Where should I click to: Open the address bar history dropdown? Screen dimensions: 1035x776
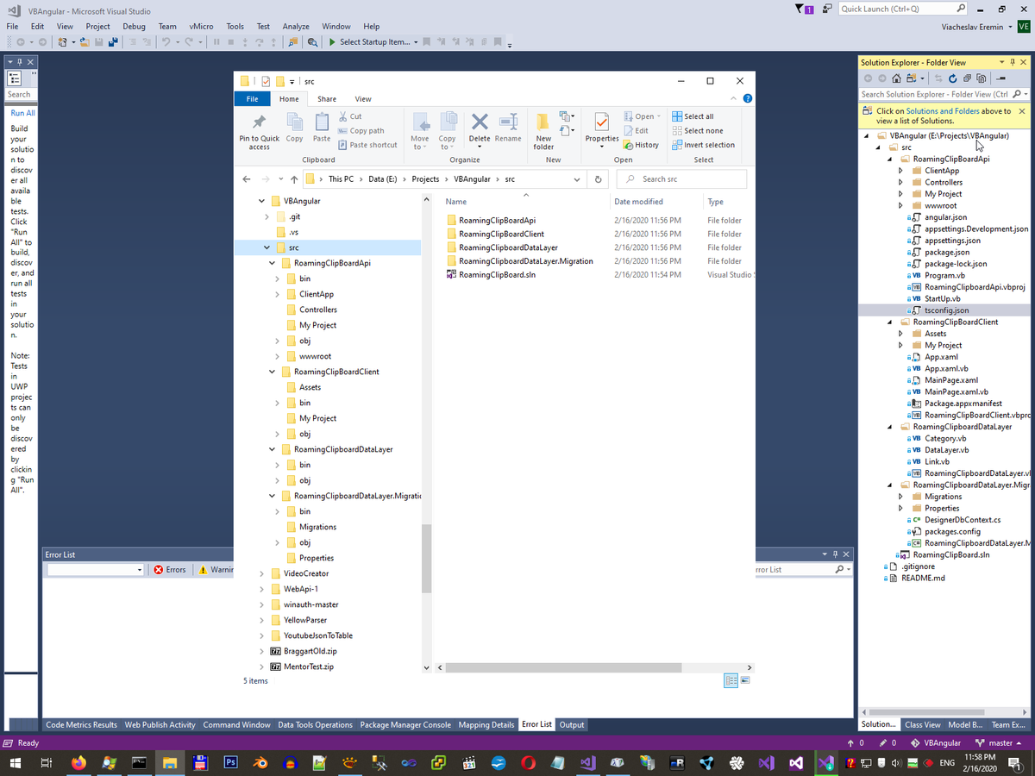pyautogui.click(x=577, y=179)
